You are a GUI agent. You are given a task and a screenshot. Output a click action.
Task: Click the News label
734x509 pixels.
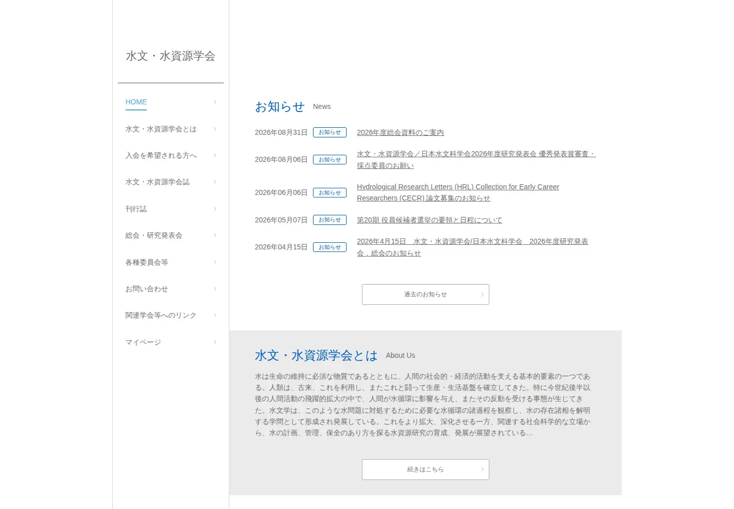point(322,106)
